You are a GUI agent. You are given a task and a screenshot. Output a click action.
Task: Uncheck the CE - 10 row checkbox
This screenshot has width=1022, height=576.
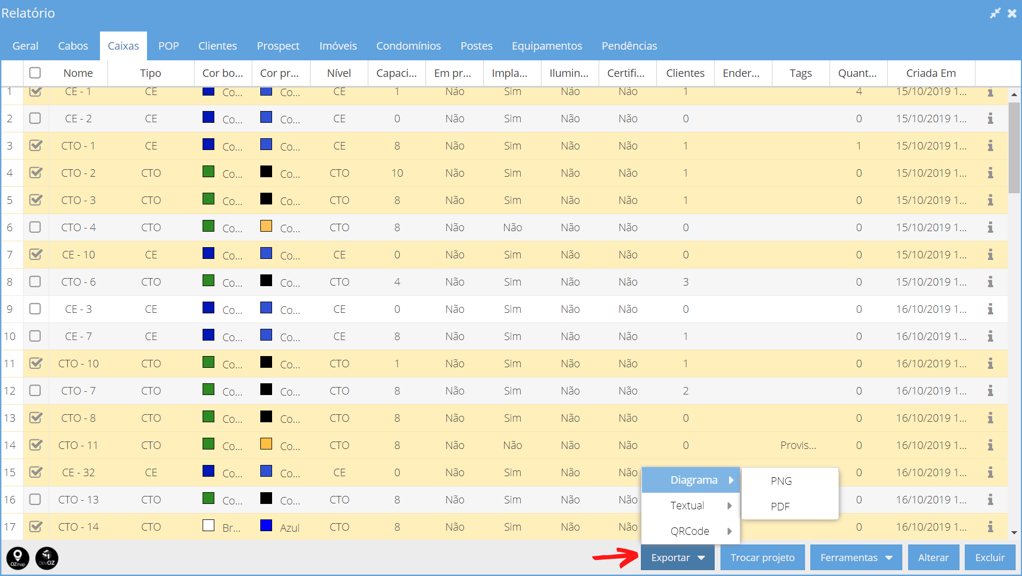36,254
